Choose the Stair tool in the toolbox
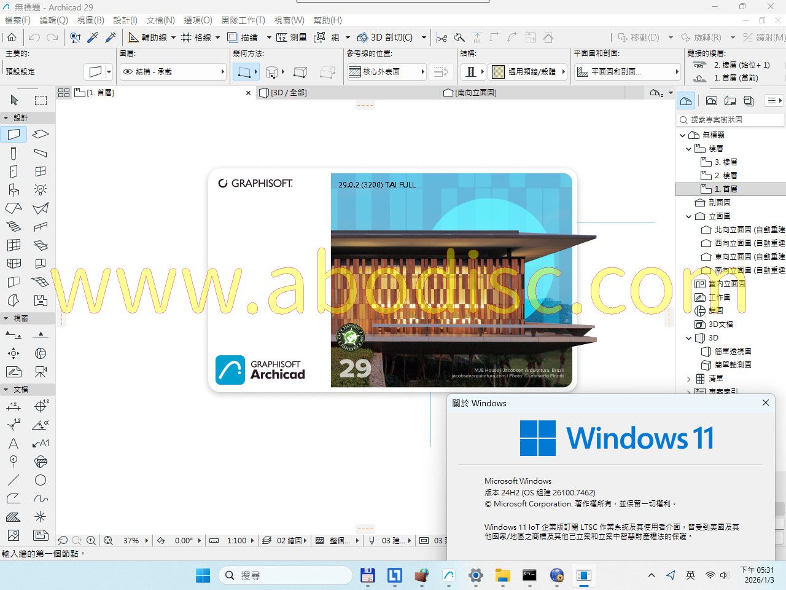The width and height of the screenshot is (786, 590). [14, 226]
